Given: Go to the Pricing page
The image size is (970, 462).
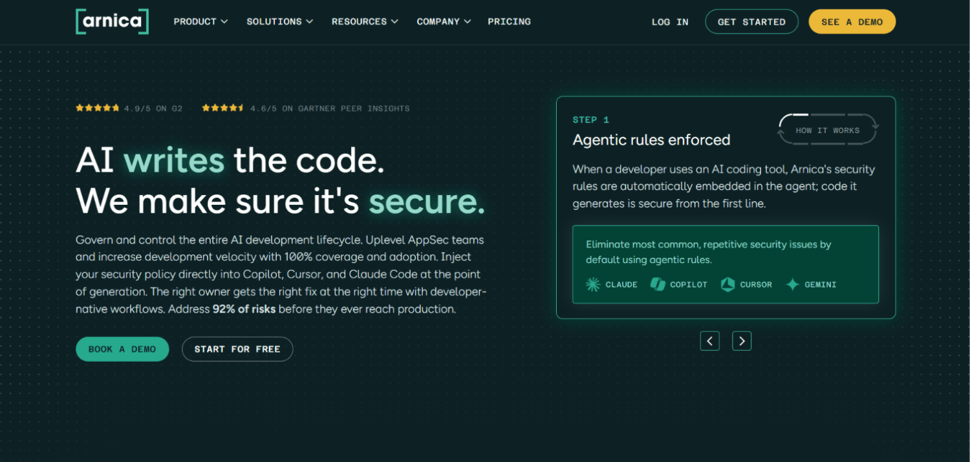Looking at the screenshot, I should tap(510, 21).
